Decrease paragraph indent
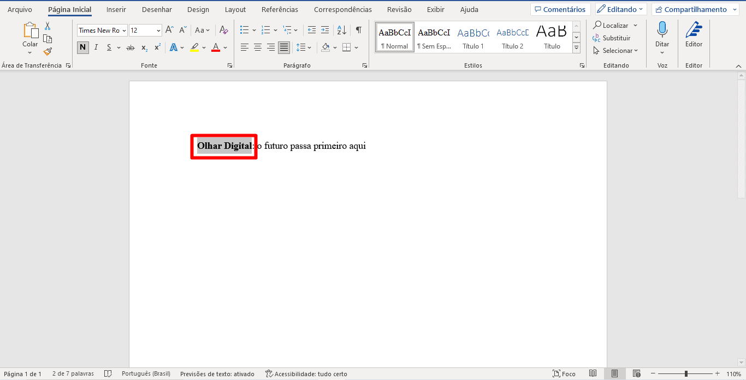This screenshot has width=746, height=380. (x=312, y=30)
